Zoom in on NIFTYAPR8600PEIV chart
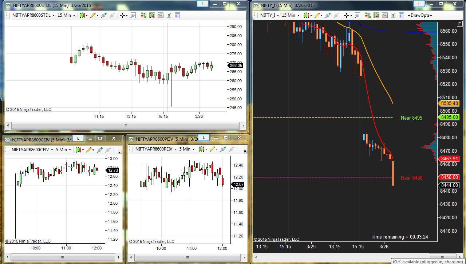 (223, 149)
